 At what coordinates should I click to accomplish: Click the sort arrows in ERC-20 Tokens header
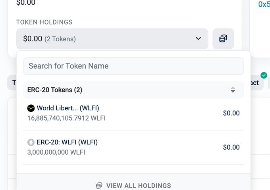[x=233, y=90]
